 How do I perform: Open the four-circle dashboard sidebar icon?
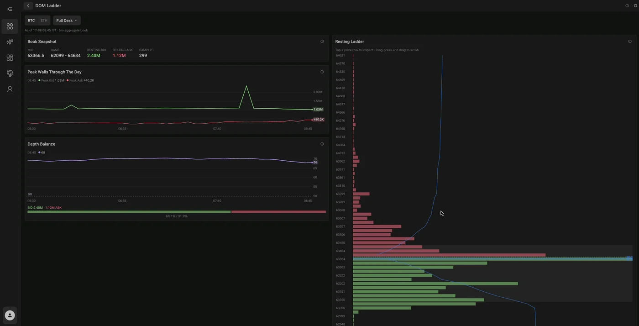[x=10, y=26]
